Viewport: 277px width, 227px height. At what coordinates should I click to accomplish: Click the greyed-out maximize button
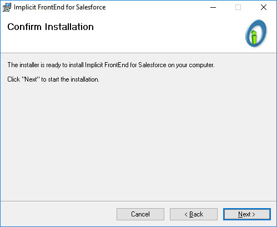click(x=238, y=7)
